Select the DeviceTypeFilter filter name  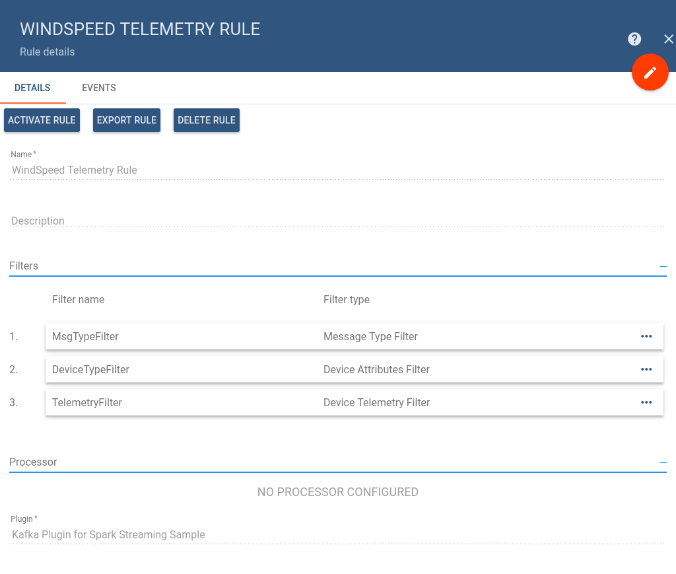point(90,369)
